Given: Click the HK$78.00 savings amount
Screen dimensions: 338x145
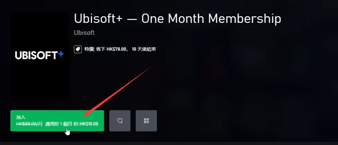Looking at the screenshot, I should click(116, 49).
